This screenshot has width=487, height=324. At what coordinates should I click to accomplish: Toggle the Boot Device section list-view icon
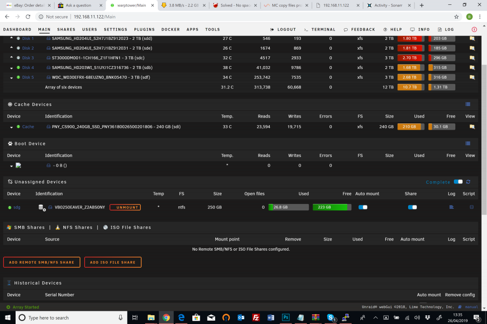tap(468, 143)
